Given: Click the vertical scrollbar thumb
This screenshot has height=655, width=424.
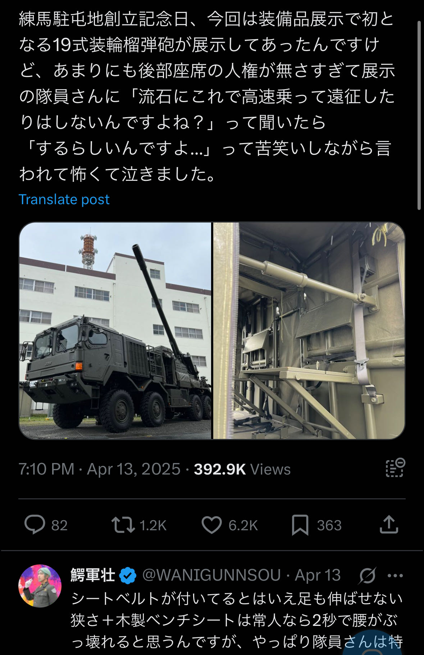Looking at the screenshot, I should tap(419, 115).
